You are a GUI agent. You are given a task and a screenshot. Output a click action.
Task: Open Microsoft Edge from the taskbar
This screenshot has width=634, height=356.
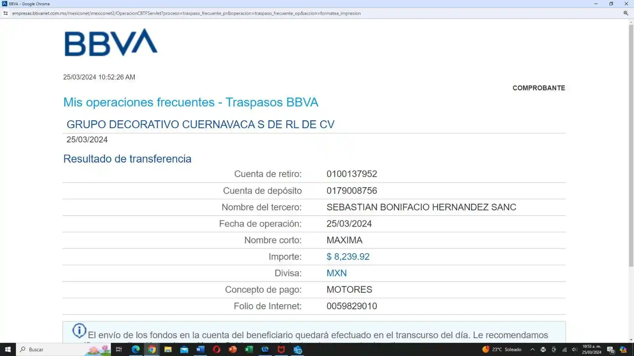136,349
